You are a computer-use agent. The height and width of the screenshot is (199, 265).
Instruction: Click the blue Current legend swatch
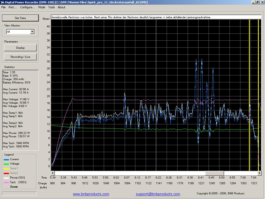(x=6, y=160)
